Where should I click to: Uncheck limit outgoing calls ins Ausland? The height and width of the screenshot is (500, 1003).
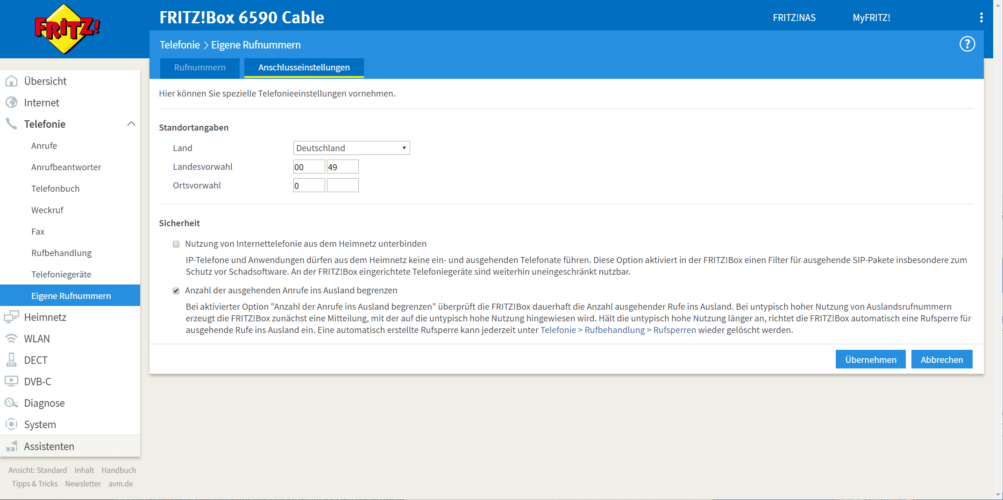click(x=176, y=291)
